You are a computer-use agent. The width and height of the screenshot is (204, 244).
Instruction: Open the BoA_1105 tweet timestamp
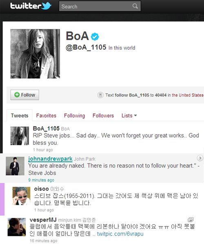coord(43,150)
